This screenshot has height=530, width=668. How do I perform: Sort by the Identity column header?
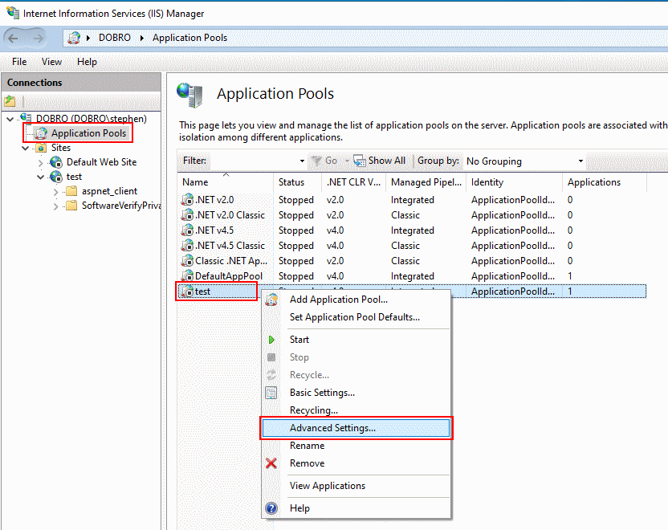pyautogui.click(x=514, y=182)
